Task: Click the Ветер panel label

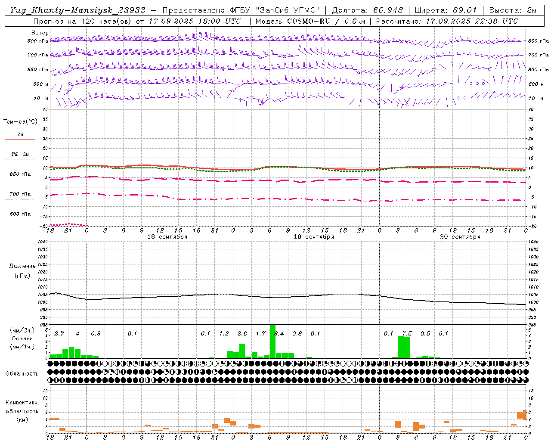Action: tap(40, 33)
